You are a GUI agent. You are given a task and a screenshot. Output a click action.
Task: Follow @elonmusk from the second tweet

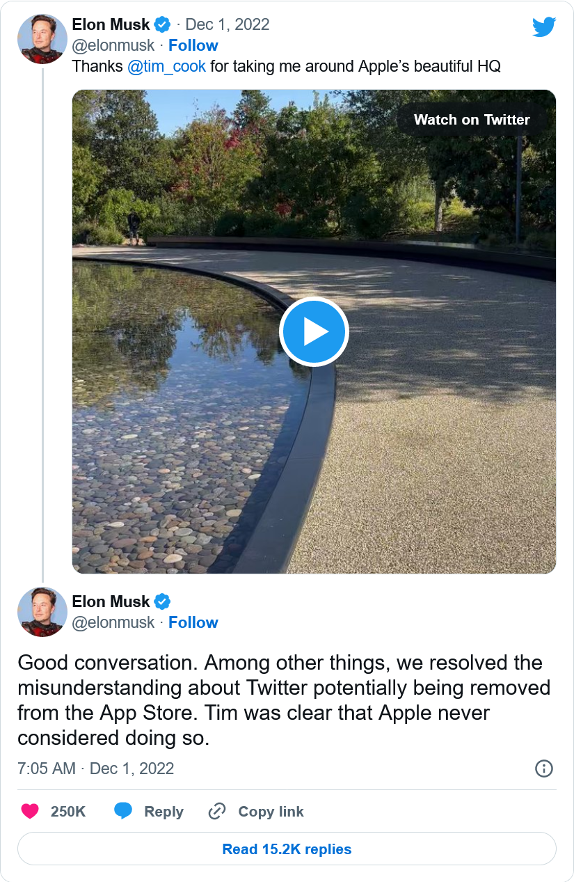193,622
